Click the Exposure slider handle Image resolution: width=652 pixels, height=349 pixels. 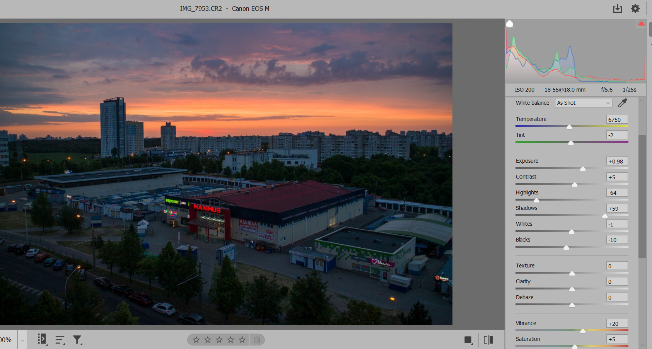(x=583, y=169)
